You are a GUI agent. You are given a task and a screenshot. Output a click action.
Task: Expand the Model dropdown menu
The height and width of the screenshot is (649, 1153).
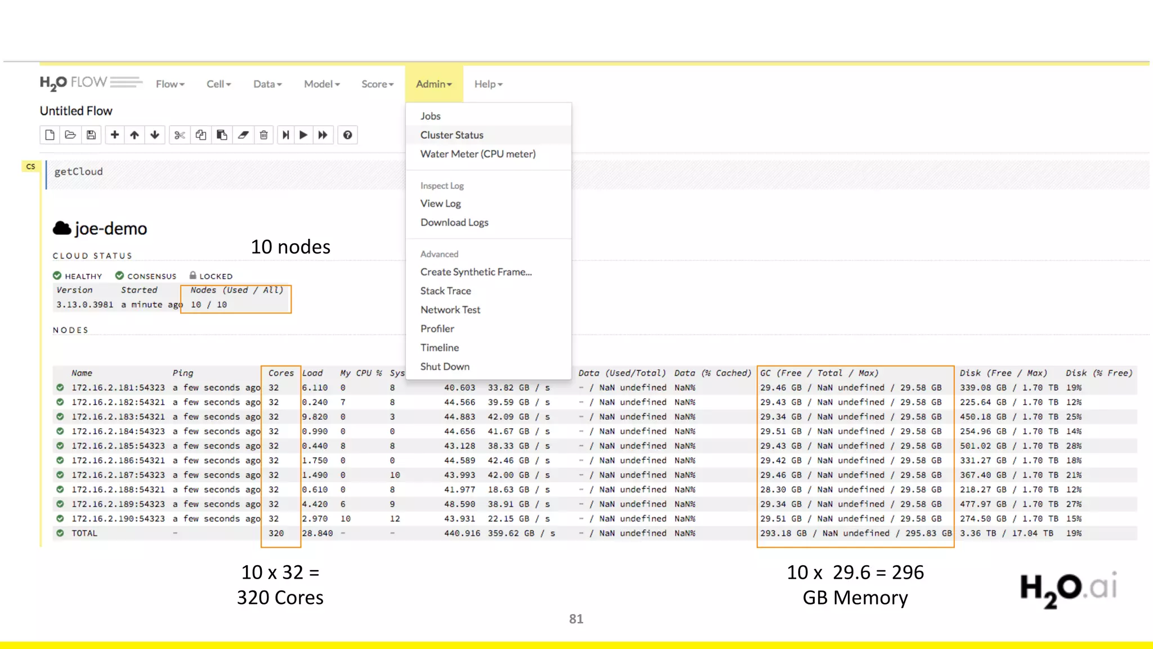click(x=322, y=84)
